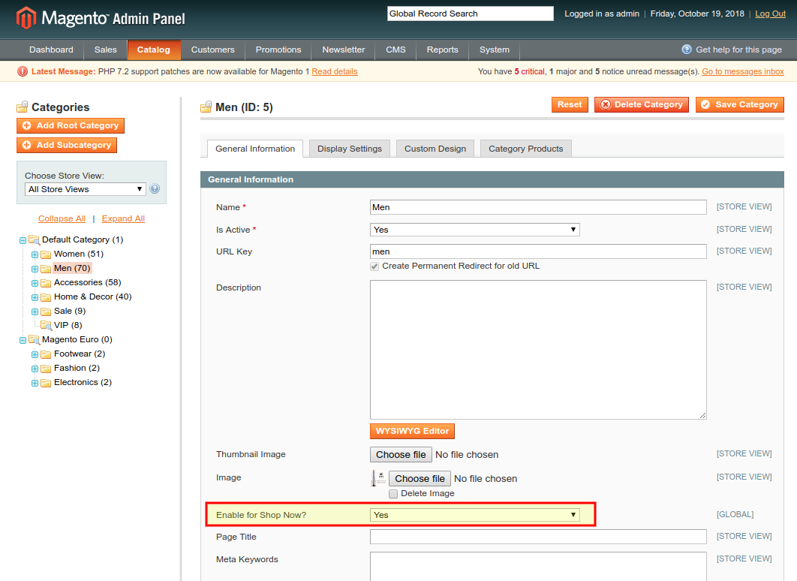Click the Electronics folder icon
The height and width of the screenshot is (581, 797).
[46, 382]
